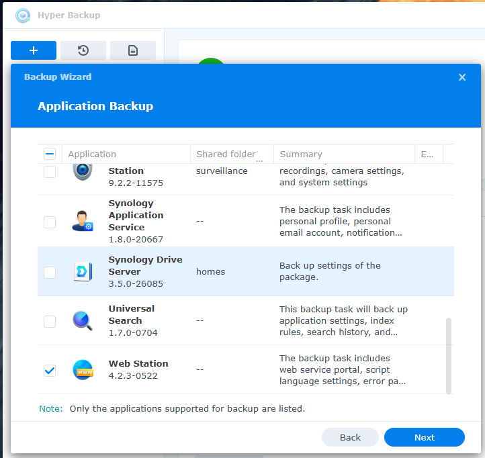This screenshot has height=458, width=485.
Task: Click version text '9.2.2-11575'
Action: (x=136, y=183)
